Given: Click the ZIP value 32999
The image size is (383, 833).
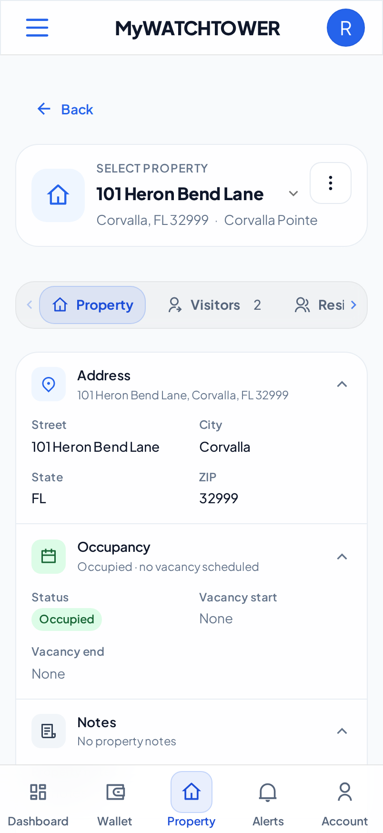Looking at the screenshot, I should coord(219,498).
